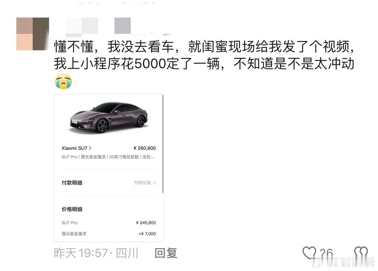
Task: Click the 付款明细 section header
Action: pos(72,183)
